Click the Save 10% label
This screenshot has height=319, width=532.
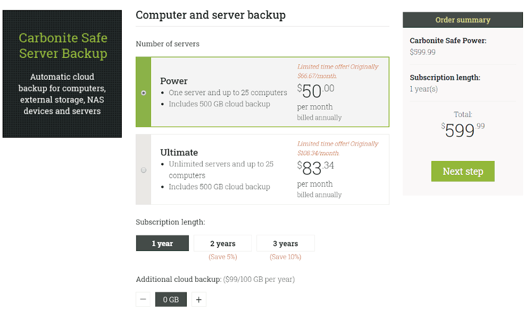[285, 257]
